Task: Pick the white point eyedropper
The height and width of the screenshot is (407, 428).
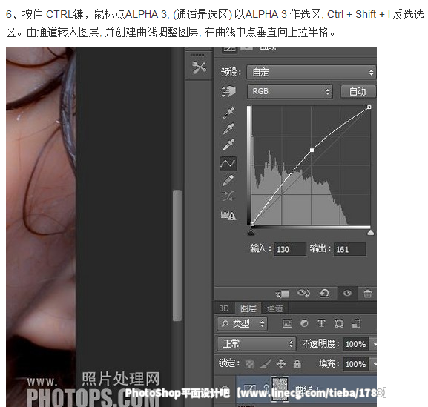Action: 228,145
